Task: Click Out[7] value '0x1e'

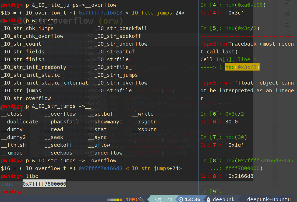Action: pos(234,145)
